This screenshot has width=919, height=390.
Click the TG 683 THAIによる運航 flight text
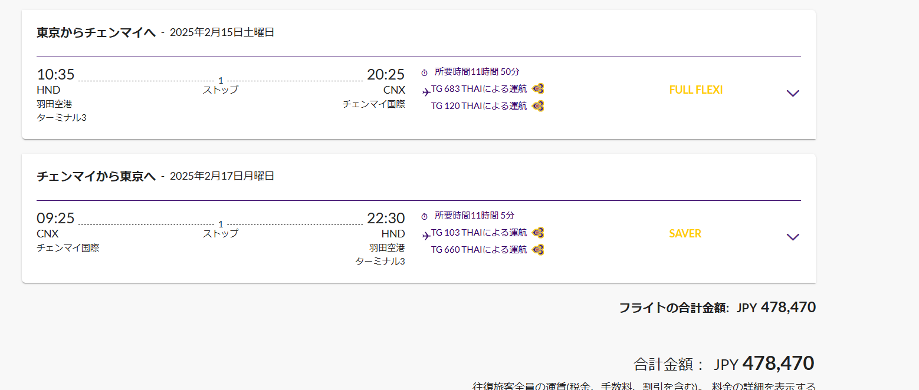click(x=478, y=89)
